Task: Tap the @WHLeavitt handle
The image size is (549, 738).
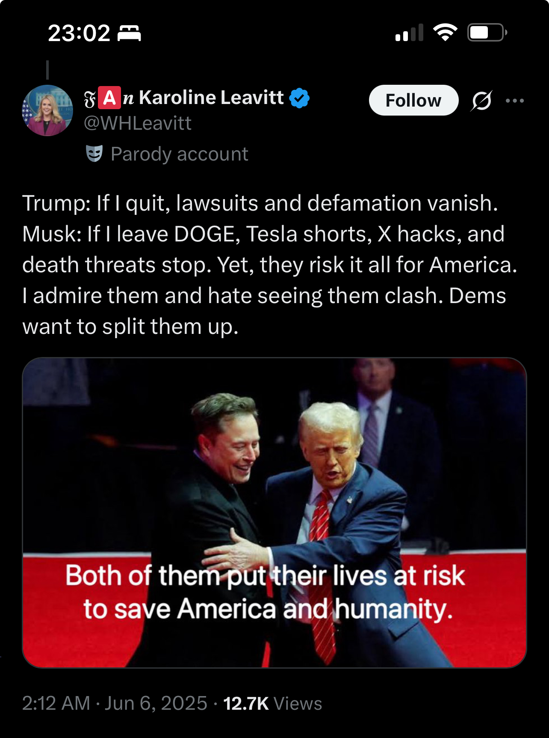Action: 138,123
